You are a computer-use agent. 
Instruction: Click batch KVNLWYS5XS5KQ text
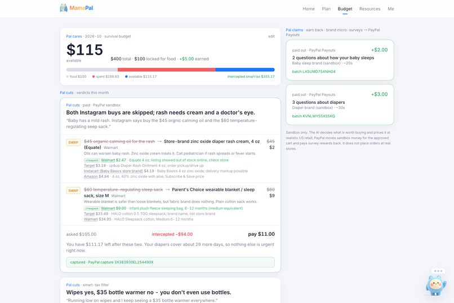(x=313, y=116)
